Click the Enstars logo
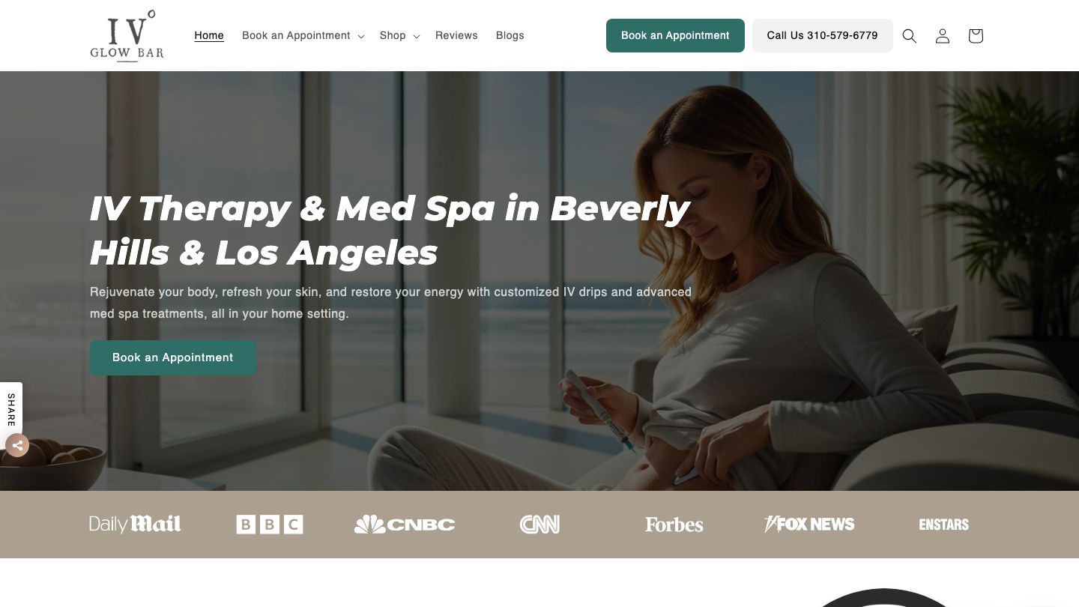Image resolution: width=1079 pixels, height=607 pixels. click(x=944, y=525)
